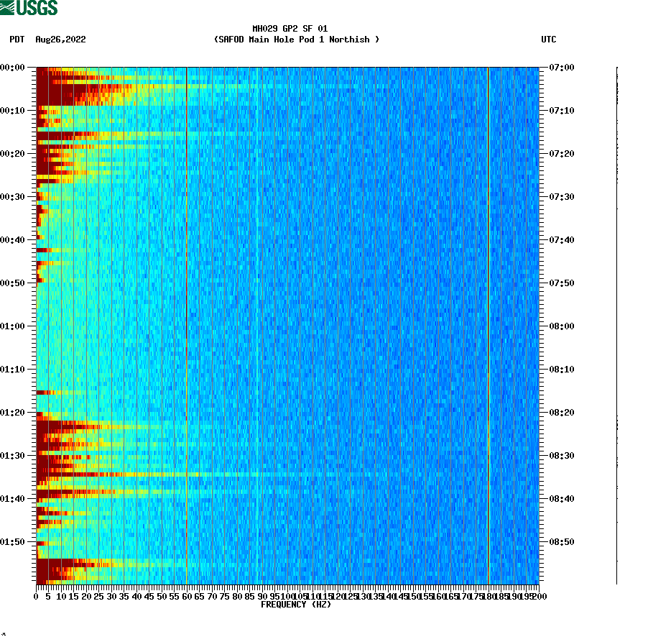Select the 180 Hz vertical green line

pyautogui.click(x=489, y=324)
